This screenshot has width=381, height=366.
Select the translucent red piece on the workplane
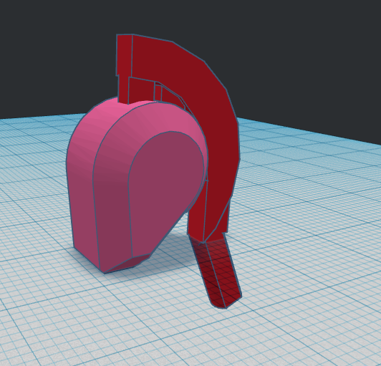(216, 272)
